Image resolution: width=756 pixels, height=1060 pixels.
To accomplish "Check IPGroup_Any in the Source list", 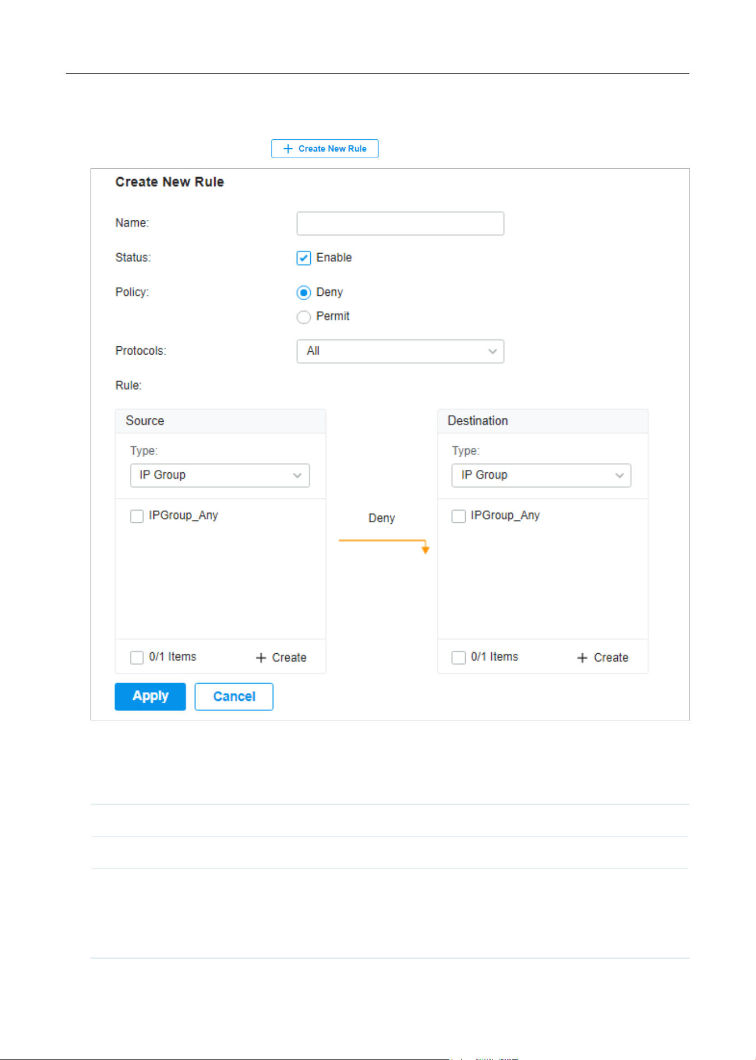I will [x=137, y=516].
